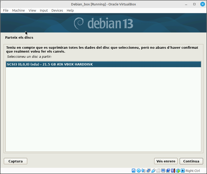Click the hard disk activity status icon

point(133,171)
